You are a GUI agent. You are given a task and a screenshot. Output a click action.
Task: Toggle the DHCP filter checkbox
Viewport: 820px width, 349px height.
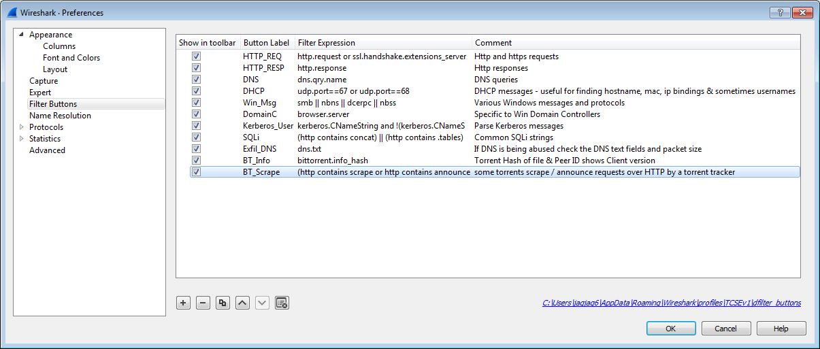pos(196,91)
